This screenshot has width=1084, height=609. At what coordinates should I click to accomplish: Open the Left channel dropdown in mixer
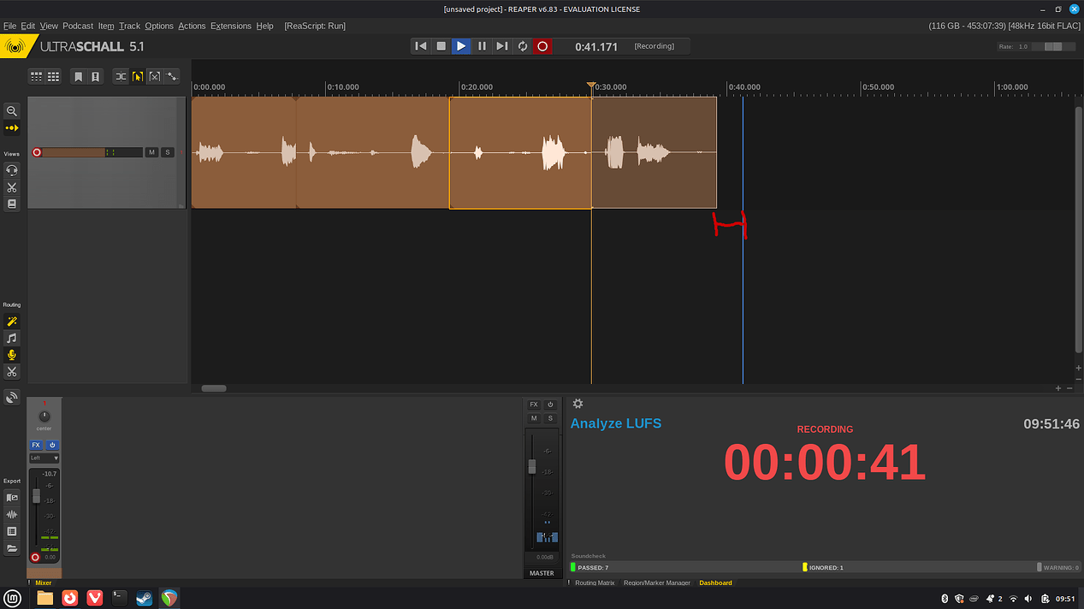tap(44, 458)
